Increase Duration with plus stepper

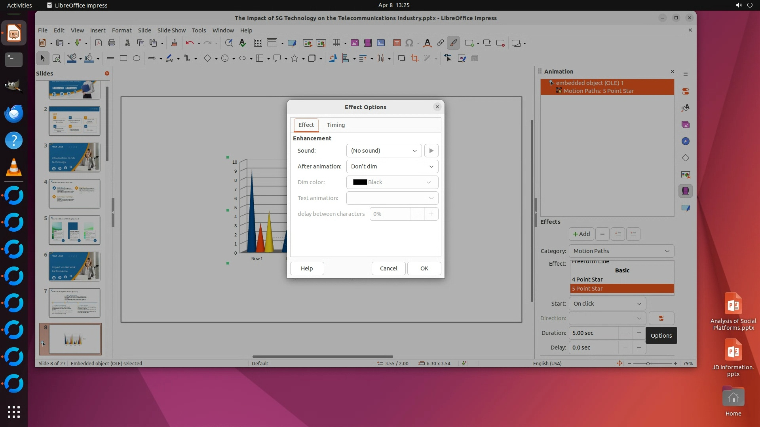tap(639, 333)
